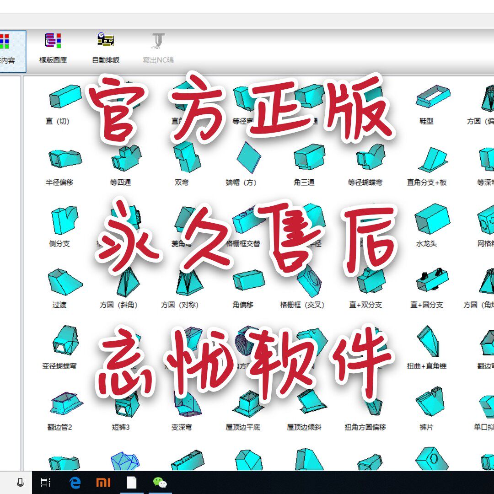Select the 角偏移 offset shape
Screen dimensions: 494x494
pyautogui.click(x=249, y=280)
